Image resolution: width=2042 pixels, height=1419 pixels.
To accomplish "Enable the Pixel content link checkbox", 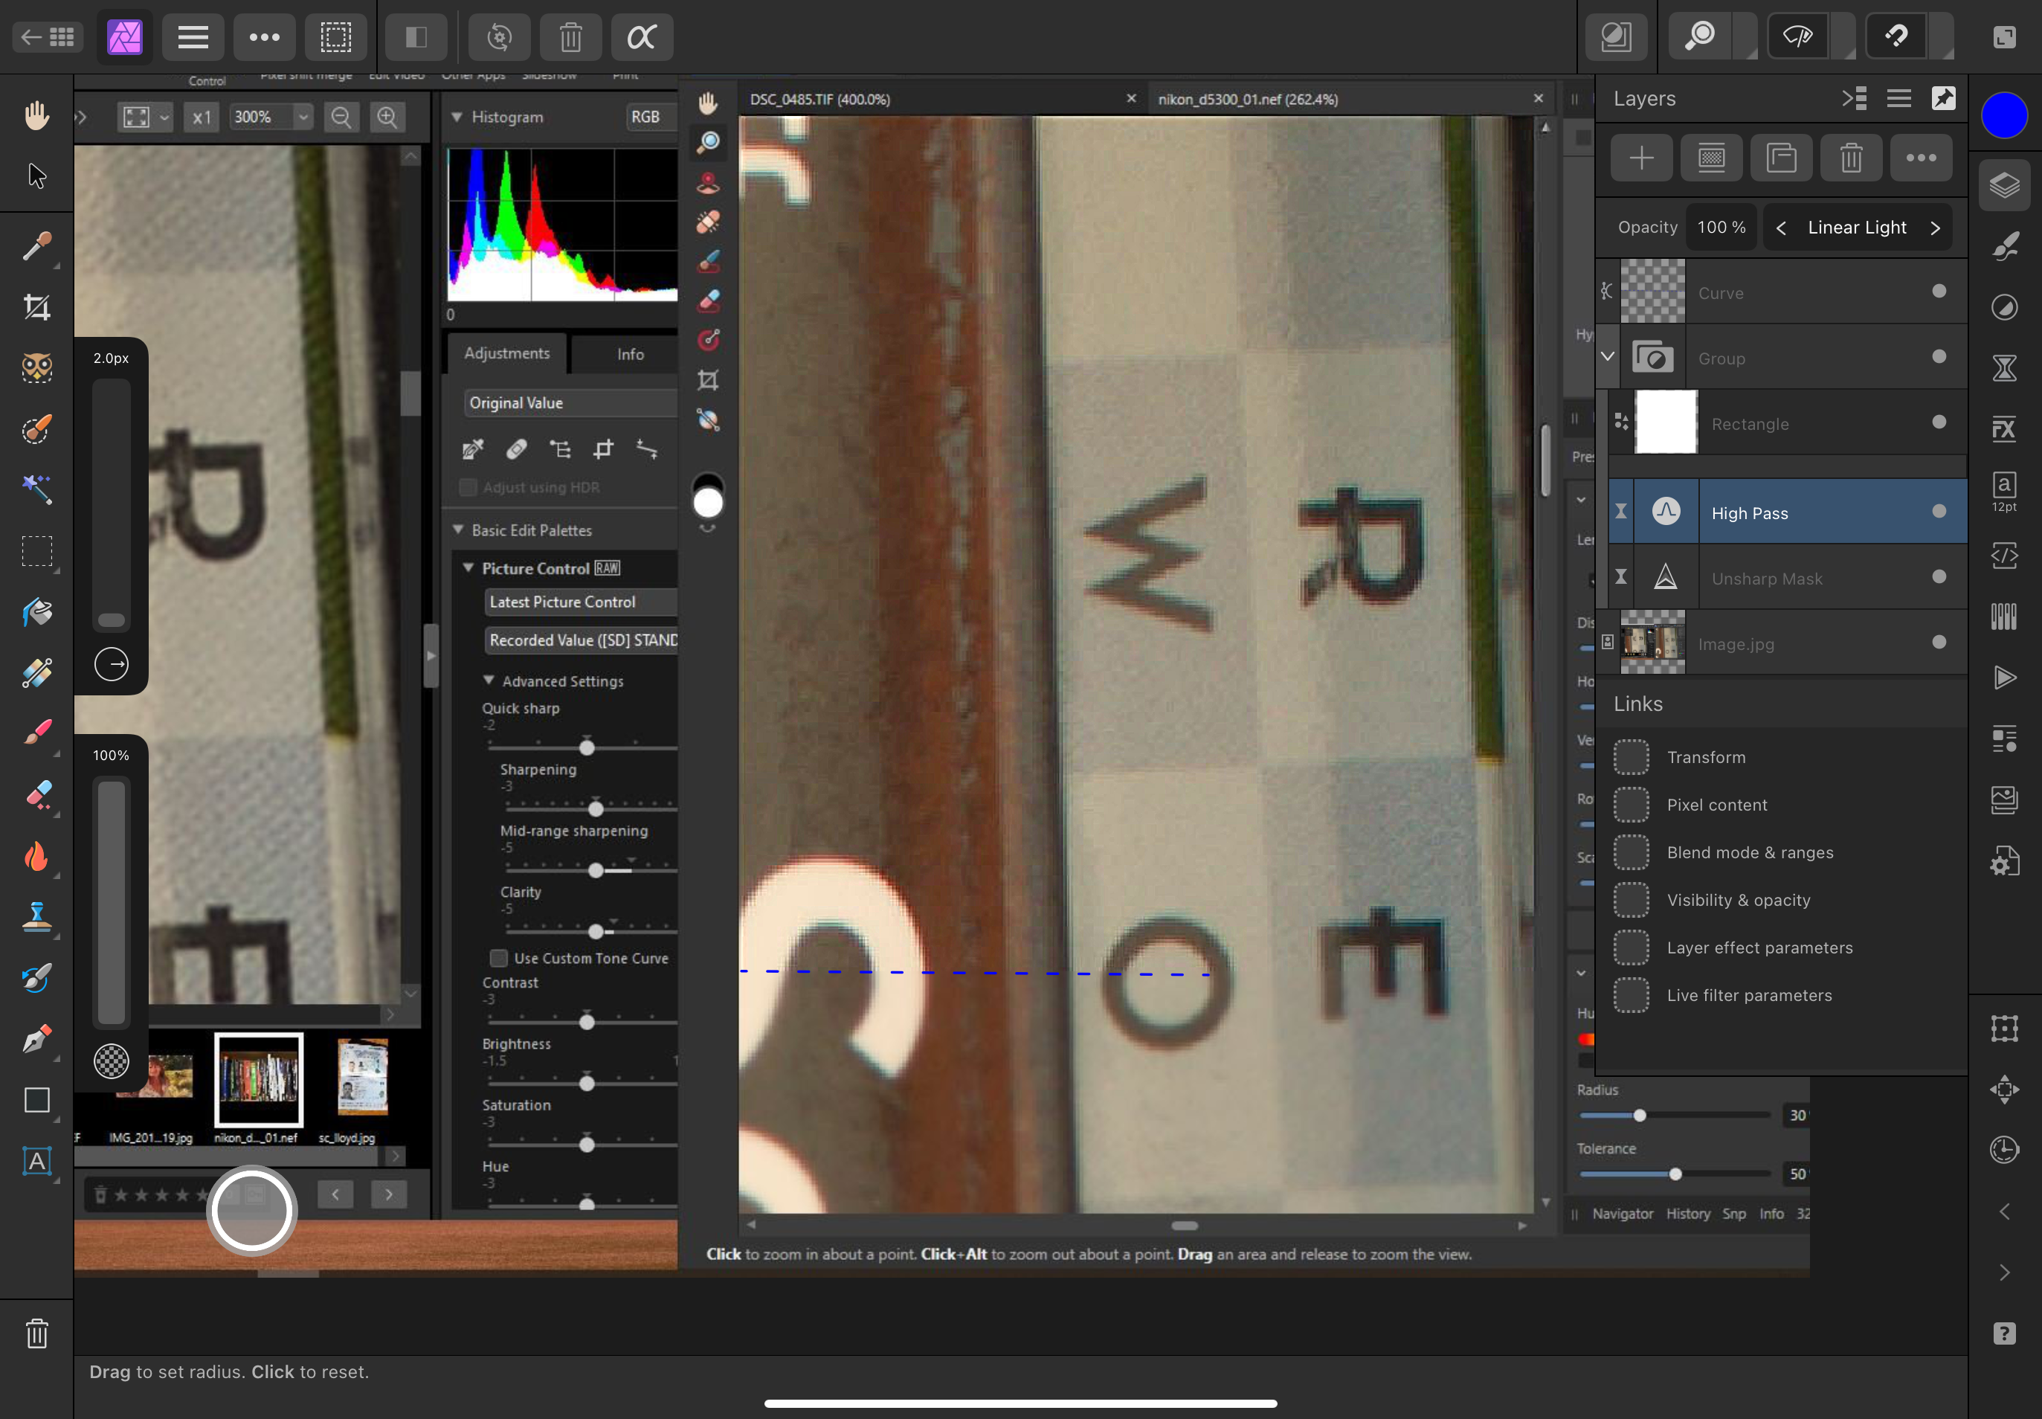I will [x=1632, y=805].
